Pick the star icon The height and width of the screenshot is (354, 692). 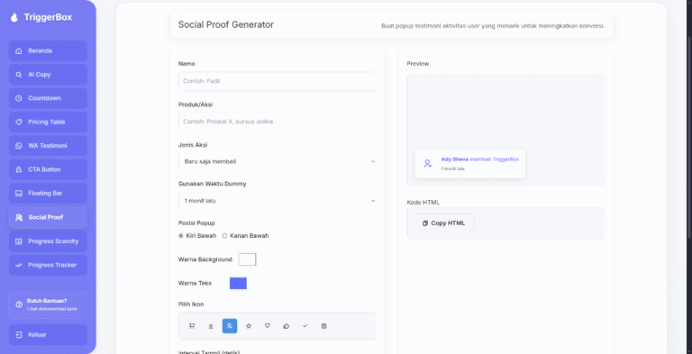click(x=249, y=326)
